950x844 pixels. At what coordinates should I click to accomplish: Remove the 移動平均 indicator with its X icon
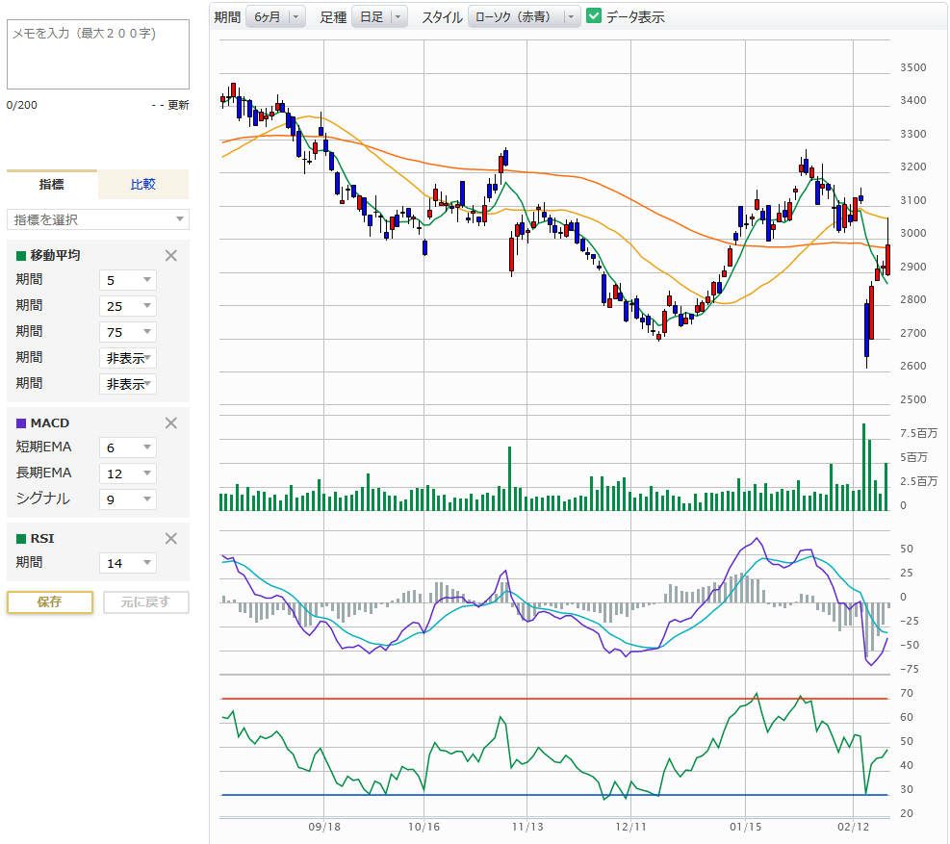171,255
